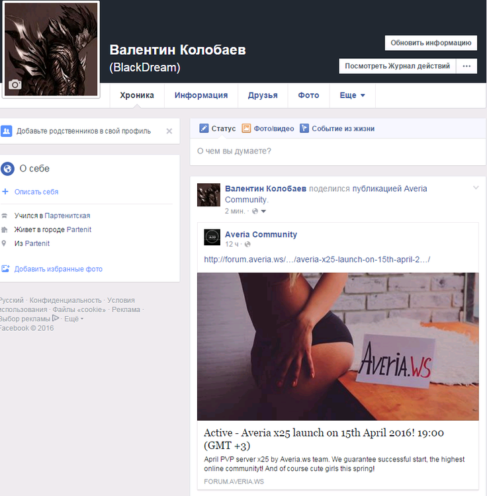Open the Друзья tab
The width and height of the screenshot is (487, 496).
coord(263,95)
